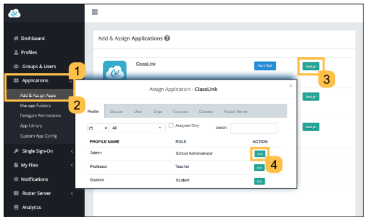Open the 25 page size dropdown
The height and width of the screenshot is (220, 367).
point(98,128)
